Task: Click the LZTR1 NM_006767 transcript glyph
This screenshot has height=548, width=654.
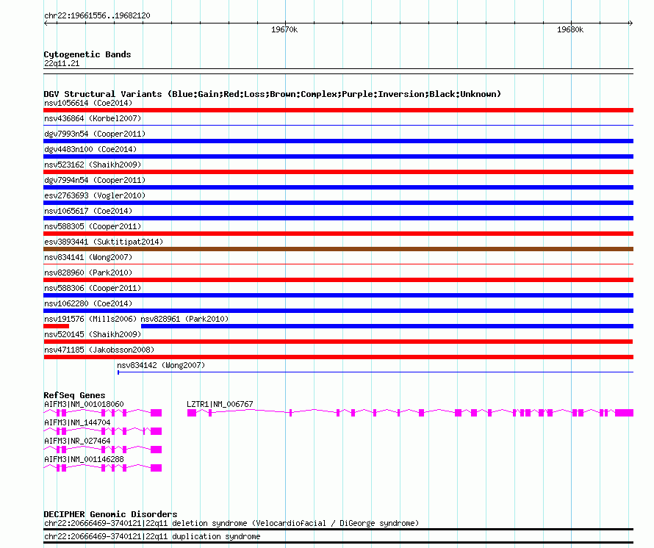Action: pos(411,413)
